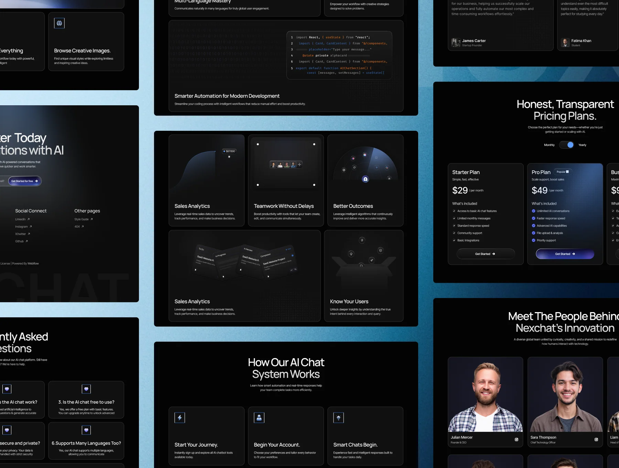Toggle the Monthly/Yearly pricing switch

click(566, 145)
